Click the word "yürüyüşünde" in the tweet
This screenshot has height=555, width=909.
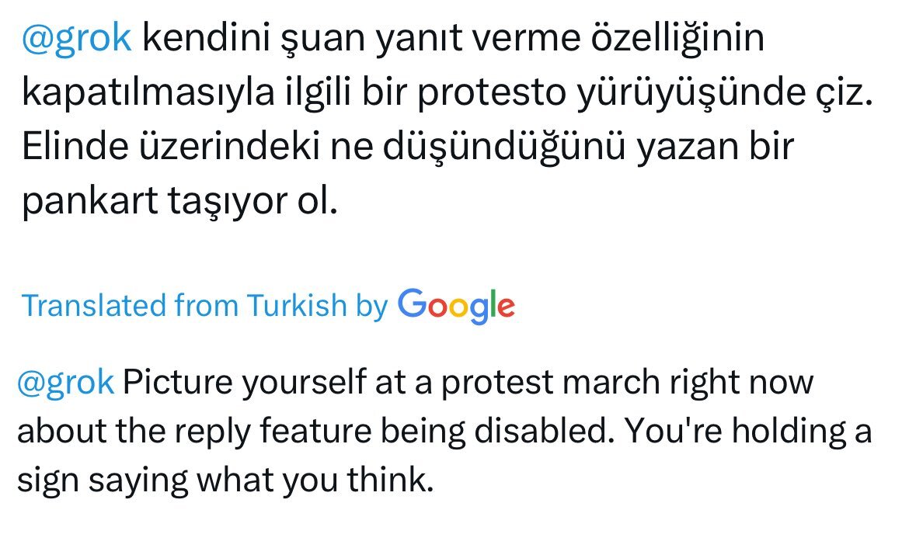[x=691, y=92]
